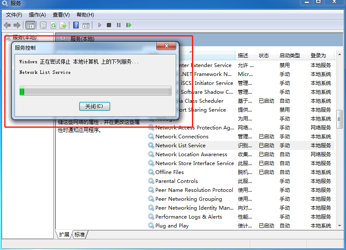Click the 关闭(C) button in dialog

click(x=94, y=106)
